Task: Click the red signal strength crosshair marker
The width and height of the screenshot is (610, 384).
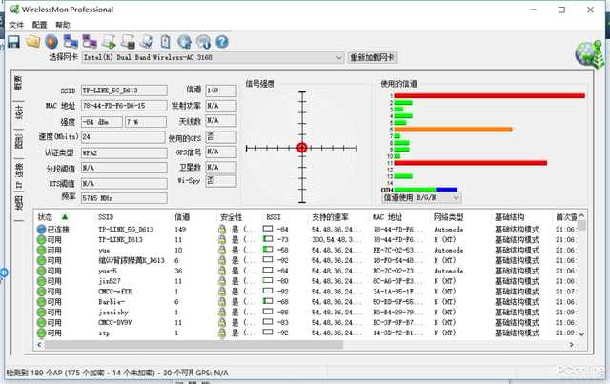Action: pos(302,148)
